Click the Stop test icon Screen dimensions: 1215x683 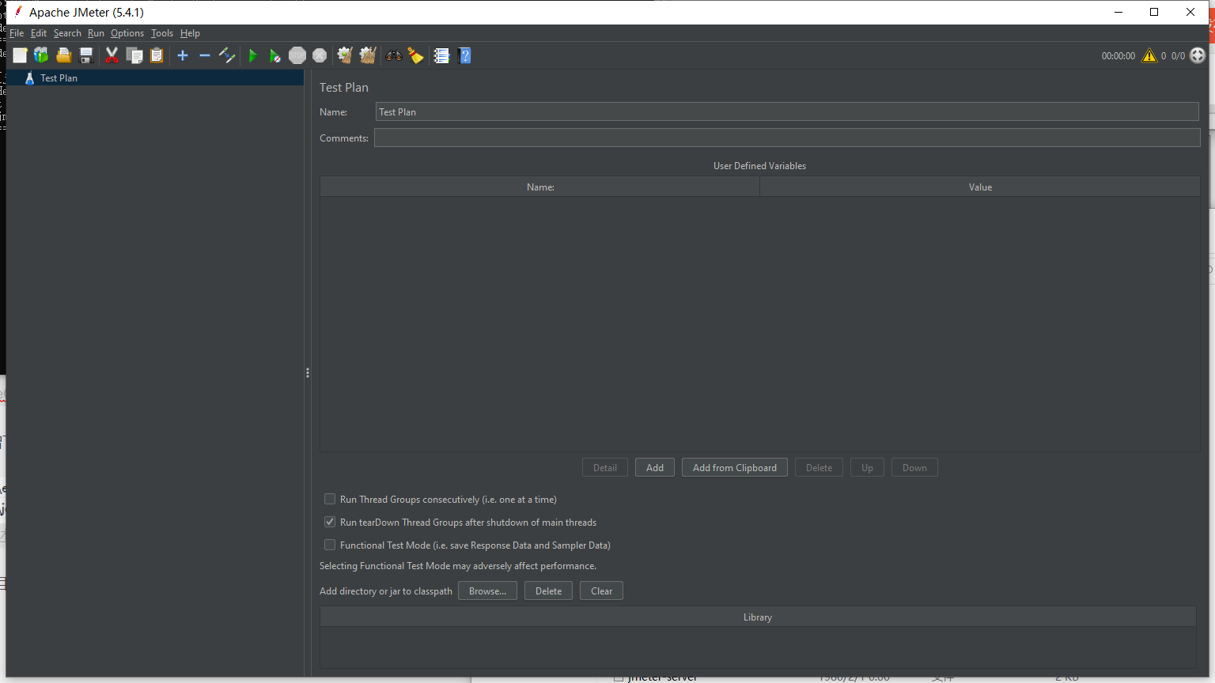297,55
